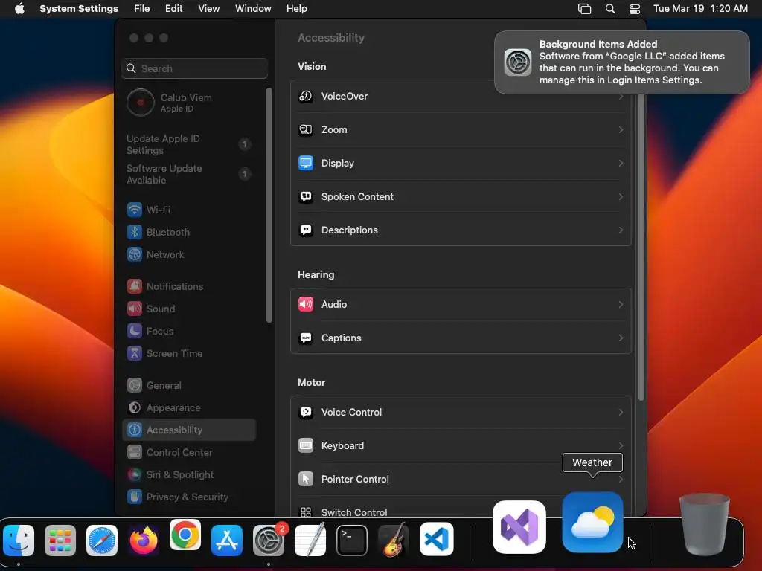762x571 pixels.
Task: Expand the Spoken Content row chevron
Action: 621,196
